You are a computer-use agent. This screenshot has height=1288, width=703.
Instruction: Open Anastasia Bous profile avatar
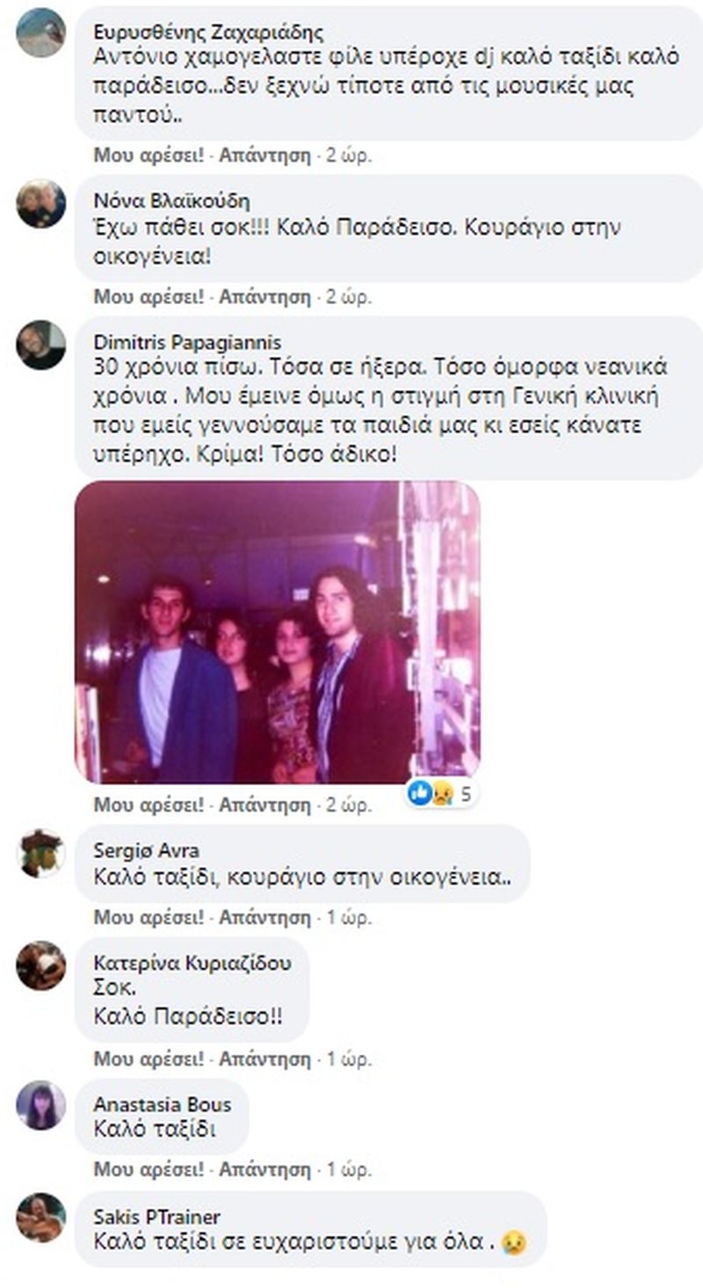coord(40,1105)
